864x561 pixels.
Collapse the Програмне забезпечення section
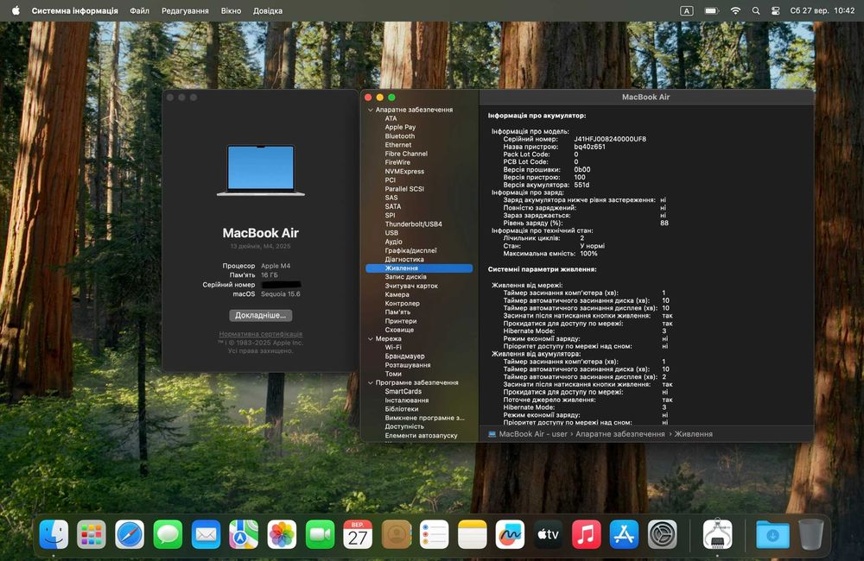(370, 382)
